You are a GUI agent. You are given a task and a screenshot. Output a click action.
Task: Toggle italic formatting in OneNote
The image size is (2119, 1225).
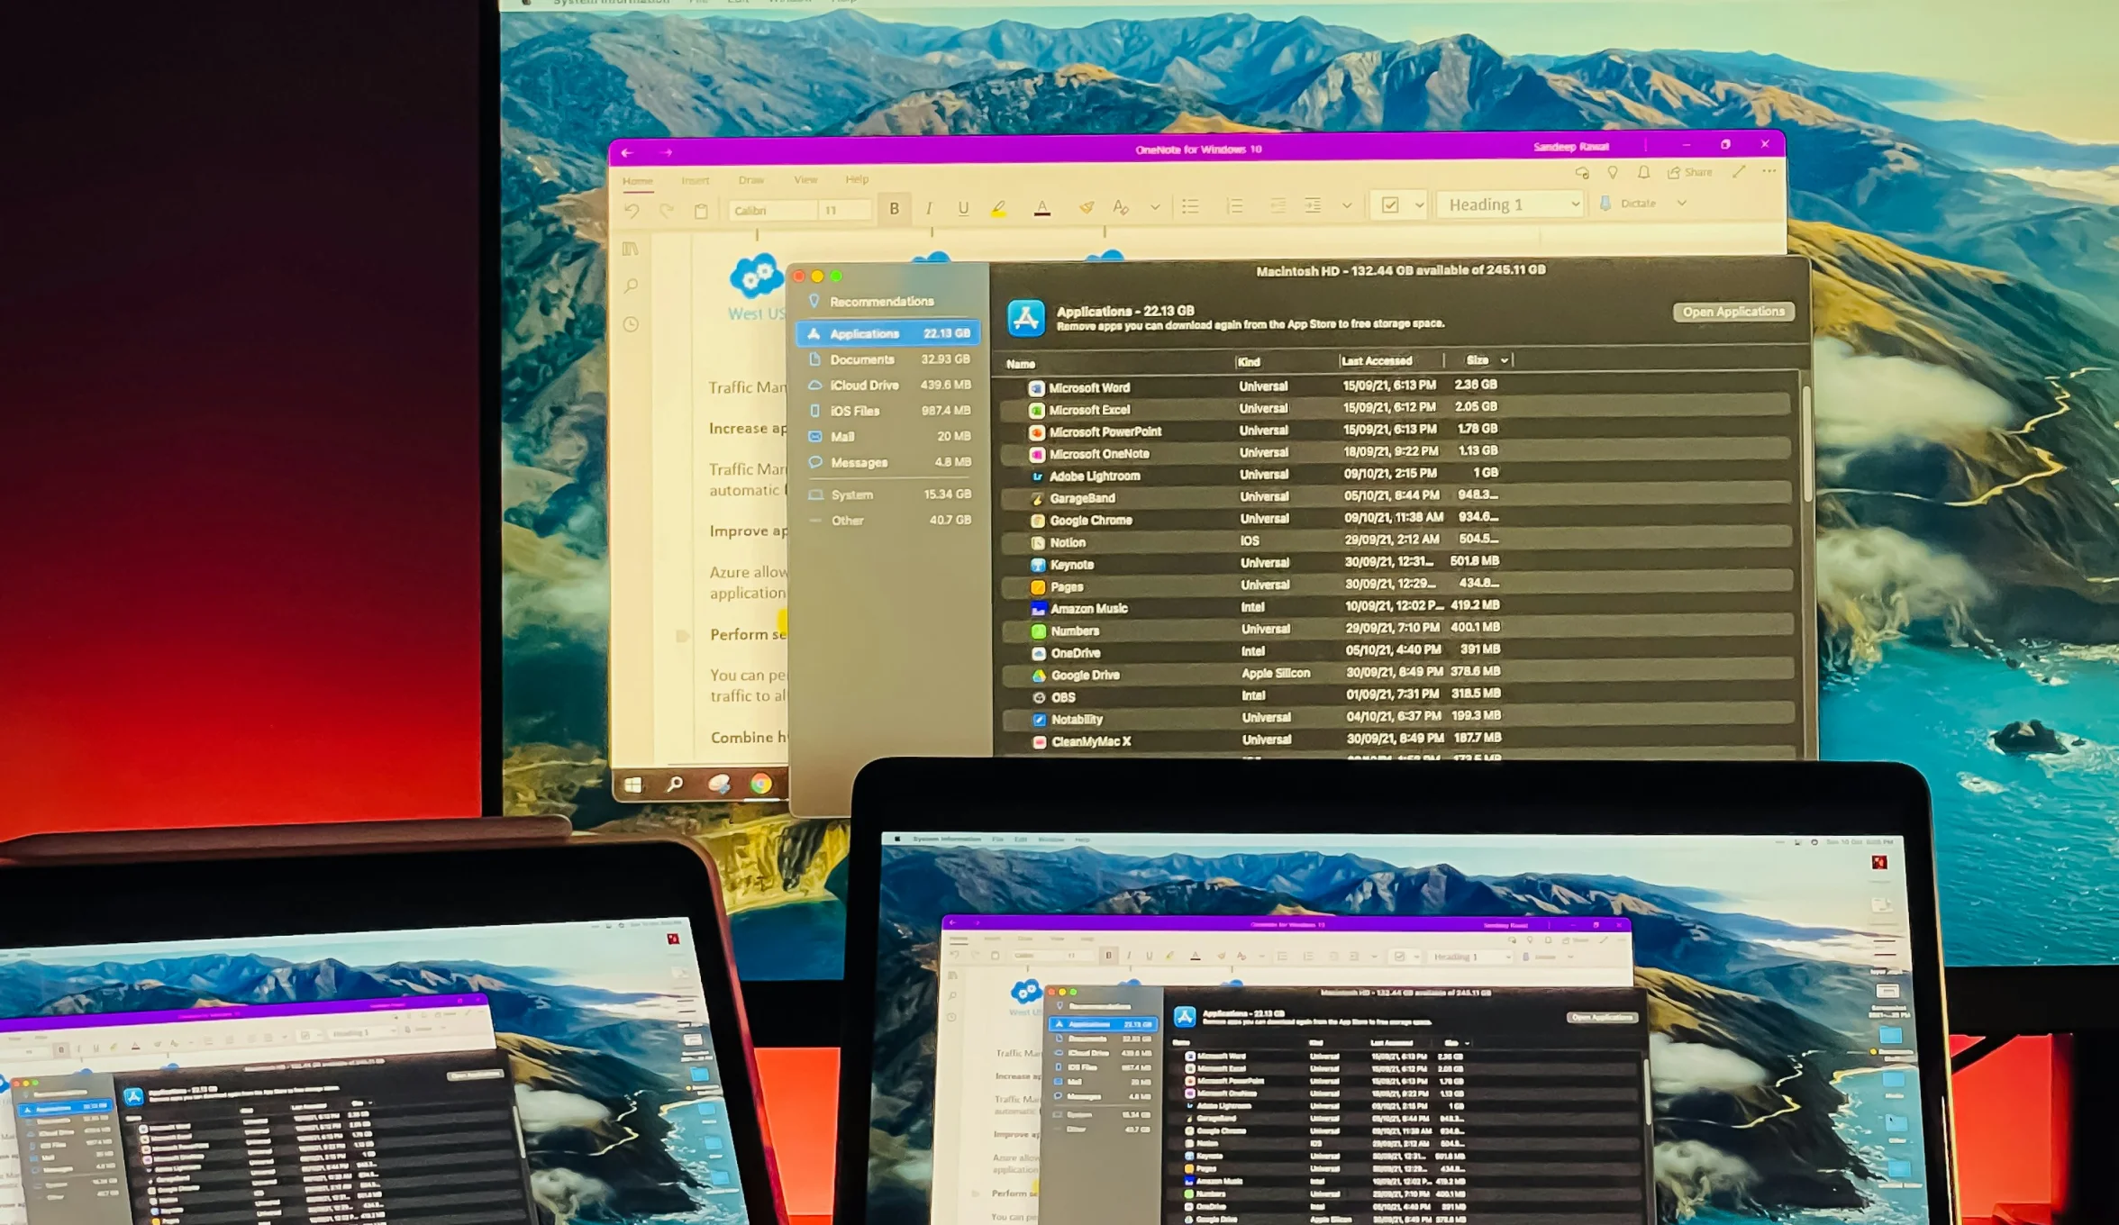(x=929, y=209)
